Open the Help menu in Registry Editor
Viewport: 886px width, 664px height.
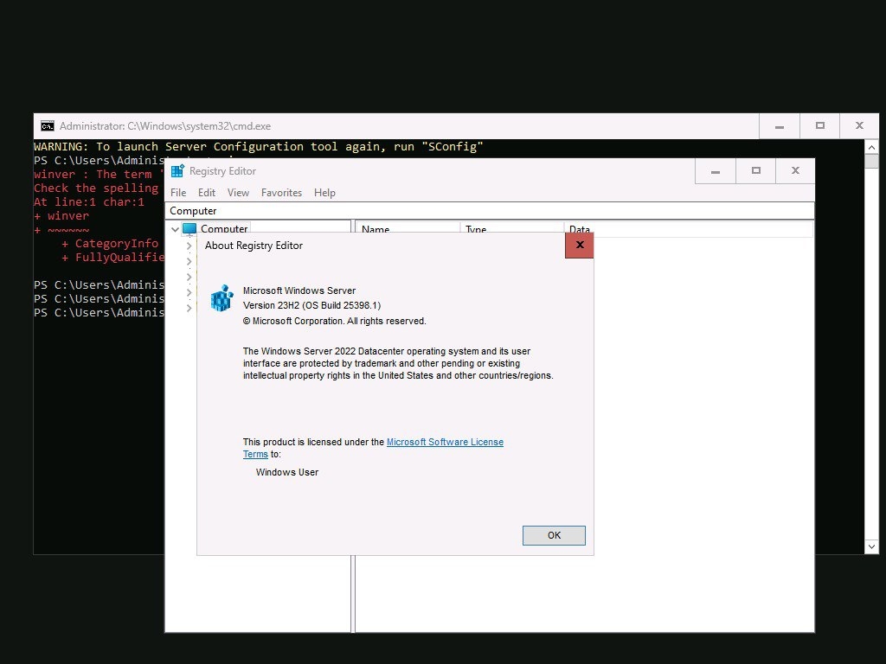click(324, 193)
